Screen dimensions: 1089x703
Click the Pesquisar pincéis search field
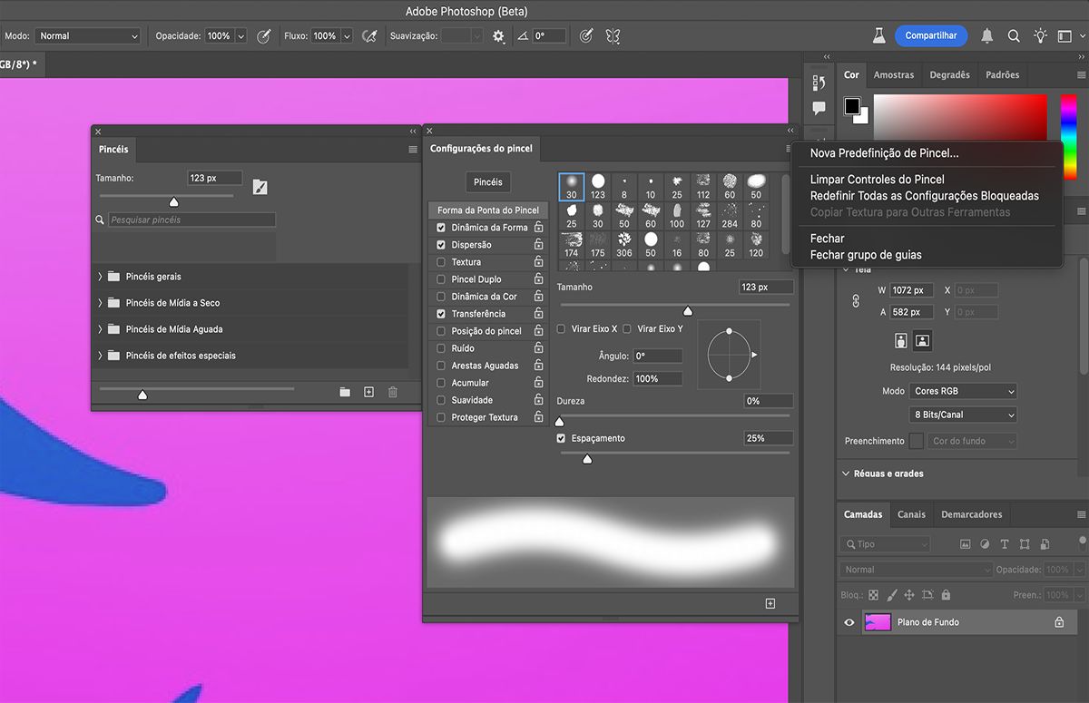pos(191,220)
